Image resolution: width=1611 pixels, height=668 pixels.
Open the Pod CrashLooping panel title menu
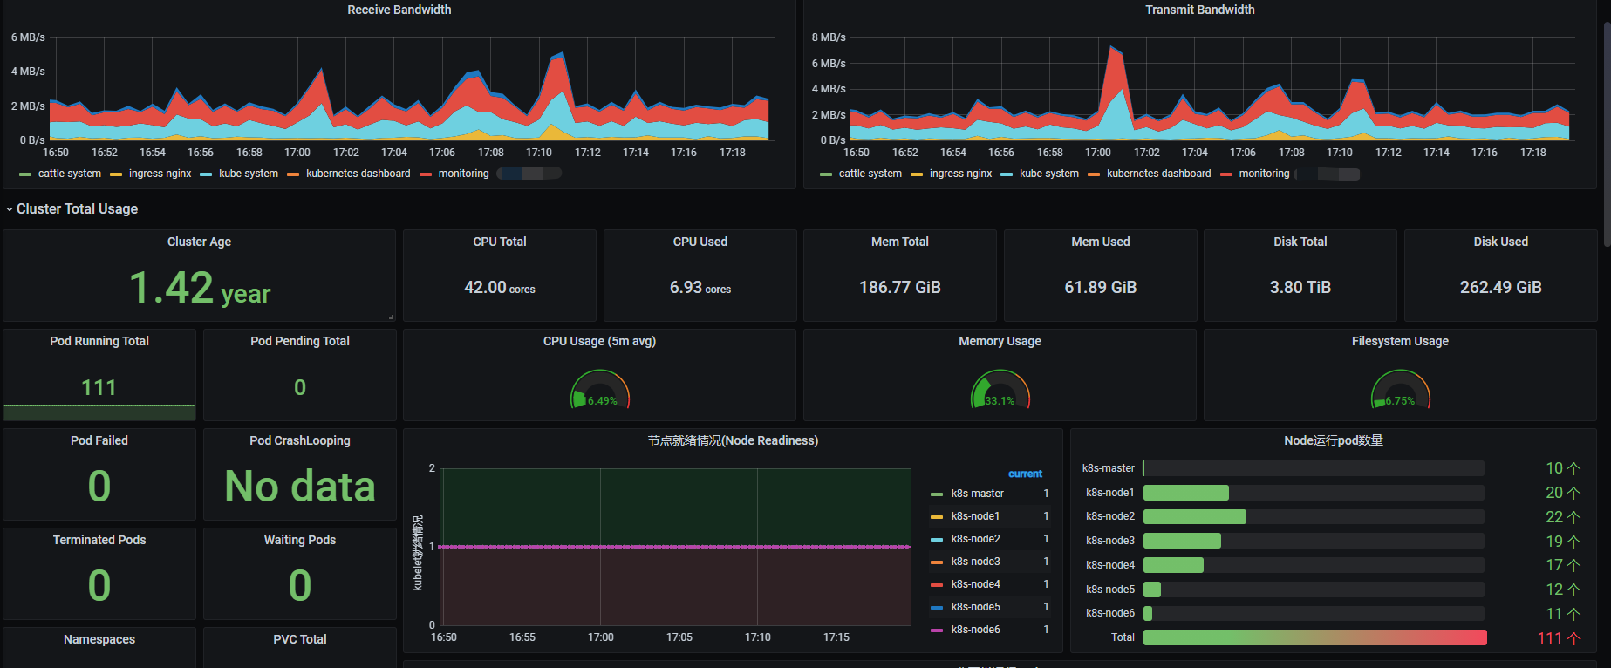(300, 440)
